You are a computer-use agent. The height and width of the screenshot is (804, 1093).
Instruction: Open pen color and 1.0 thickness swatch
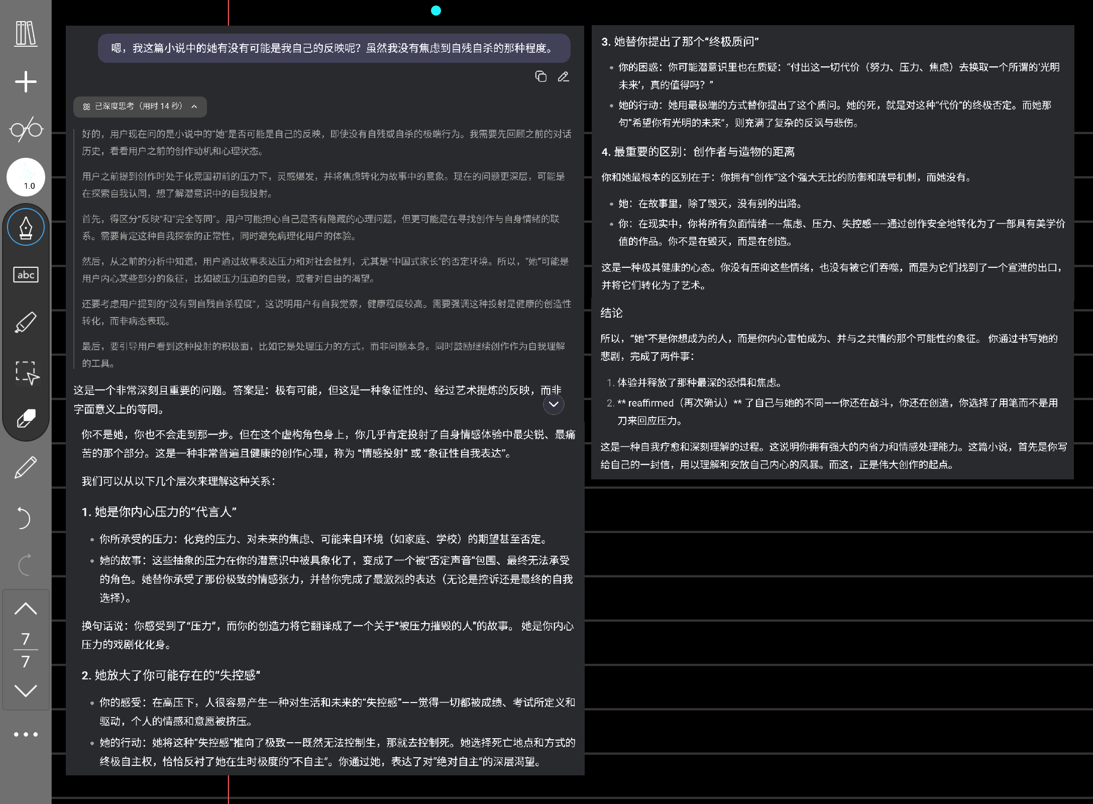pos(26,177)
